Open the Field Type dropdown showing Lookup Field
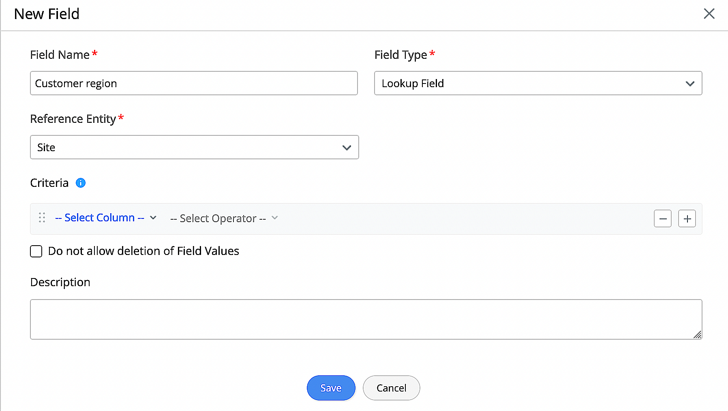 [538, 83]
